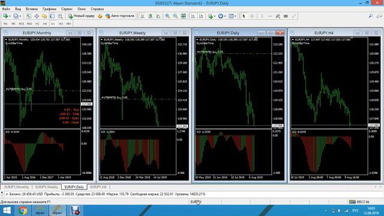Expand the triangle beside EURJPY,H4 chart label

click(293, 40)
